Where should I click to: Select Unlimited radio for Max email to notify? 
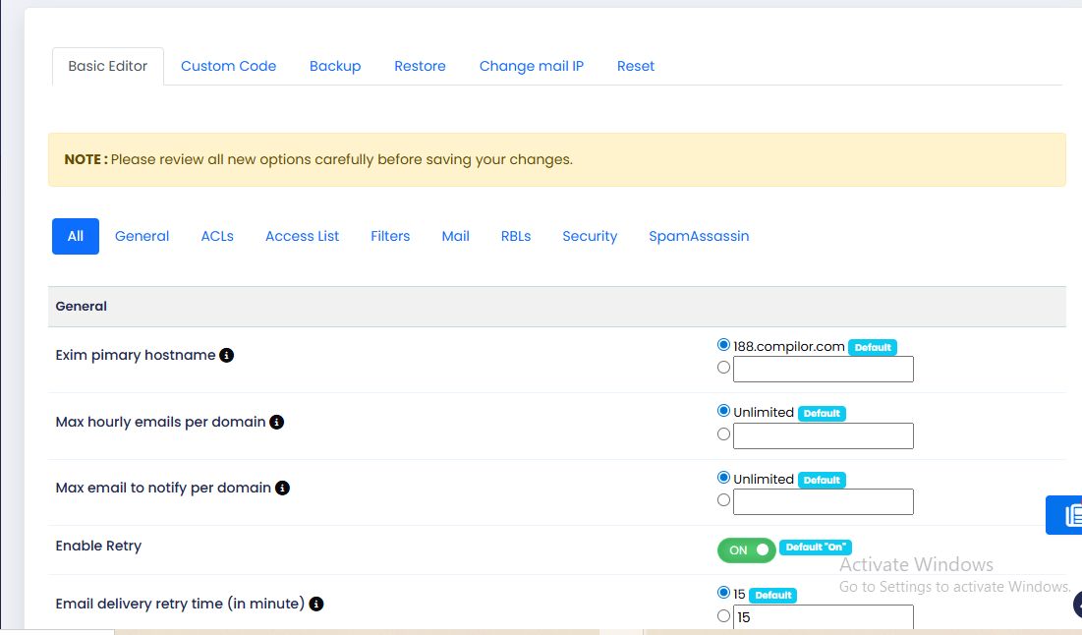click(724, 478)
